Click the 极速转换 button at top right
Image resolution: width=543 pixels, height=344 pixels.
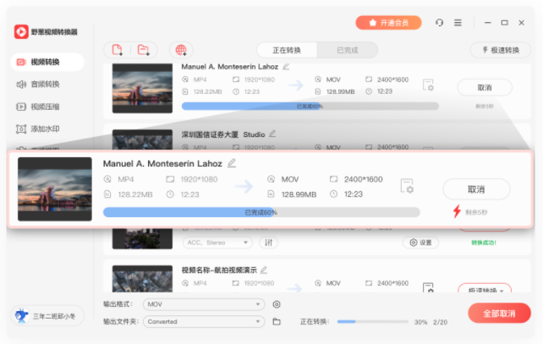[501, 50]
